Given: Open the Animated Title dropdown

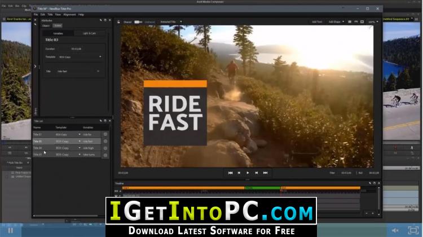Looking at the screenshot, I should pyautogui.click(x=171, y=22).
